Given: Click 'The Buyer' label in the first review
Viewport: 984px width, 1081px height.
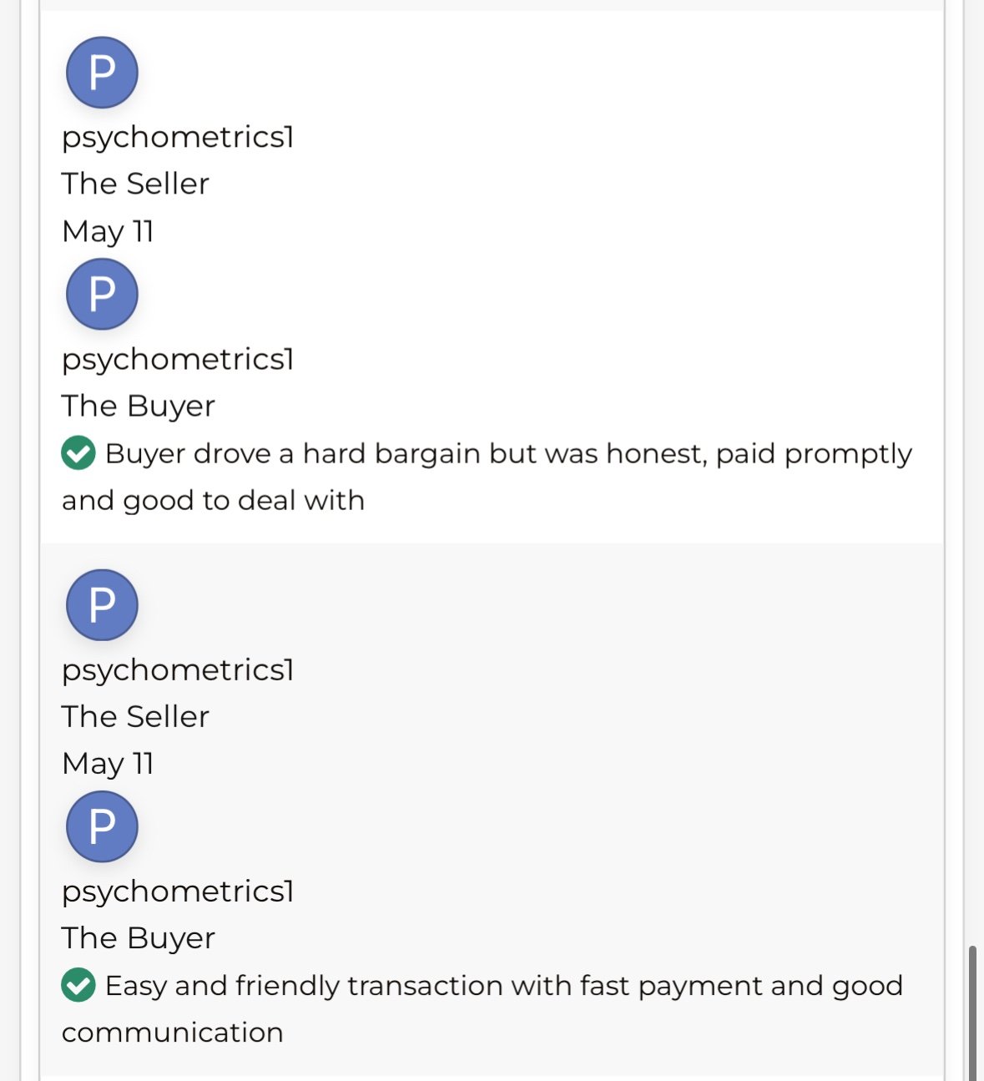Looking at the screenshot, I should pos(139,406).
